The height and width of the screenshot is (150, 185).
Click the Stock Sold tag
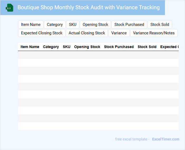(x=160, y=25)
